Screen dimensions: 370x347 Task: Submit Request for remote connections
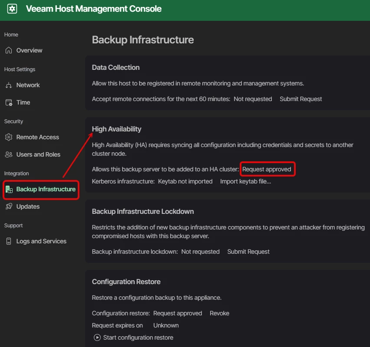pos(301,99)
